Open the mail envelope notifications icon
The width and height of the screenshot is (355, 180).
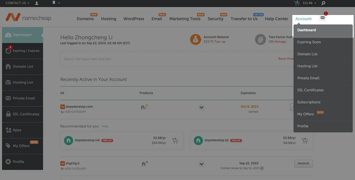322,18
